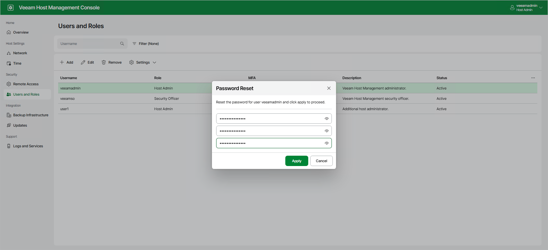Screen dimensions: 548x250
Task: Click the Description column header
Action: [x=352, y=78]
